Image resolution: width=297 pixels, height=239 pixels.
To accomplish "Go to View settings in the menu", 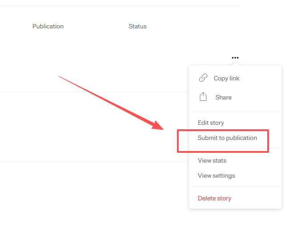I will coord(216,175).
